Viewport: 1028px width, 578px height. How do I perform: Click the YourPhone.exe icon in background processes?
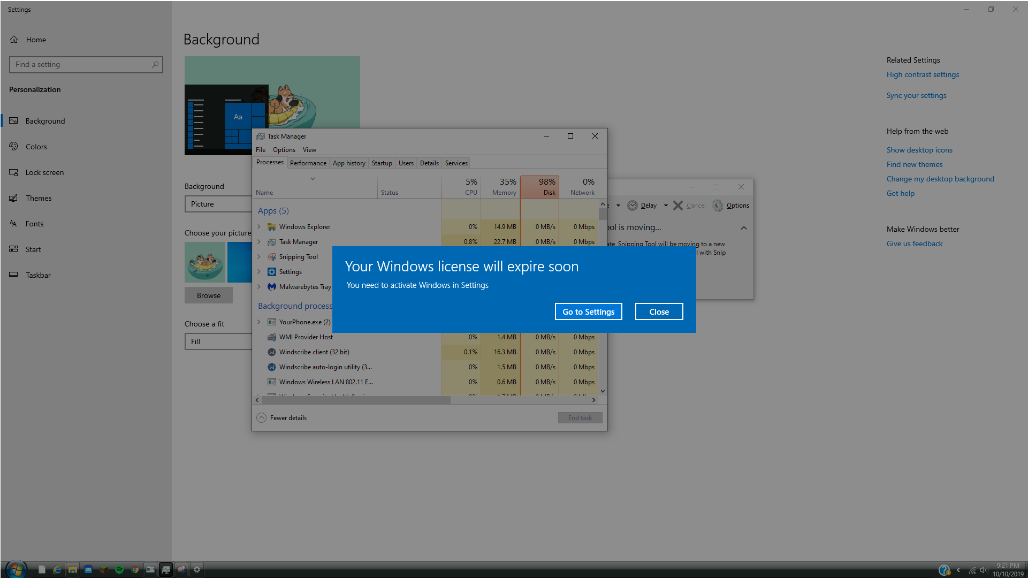pos(272,322)
